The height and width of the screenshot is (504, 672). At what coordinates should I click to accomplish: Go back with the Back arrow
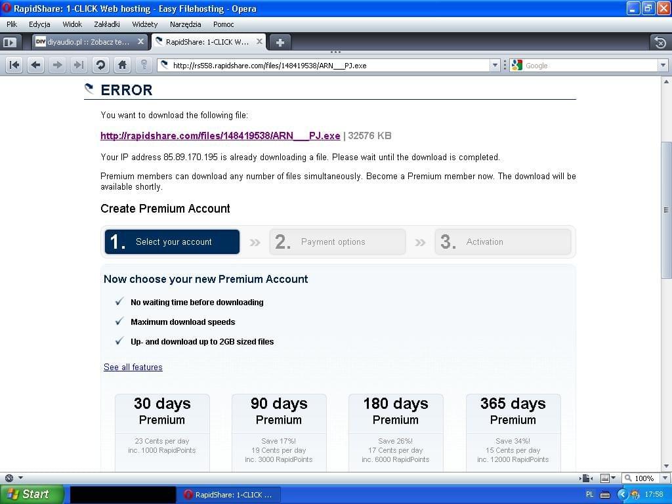[35, 65]
